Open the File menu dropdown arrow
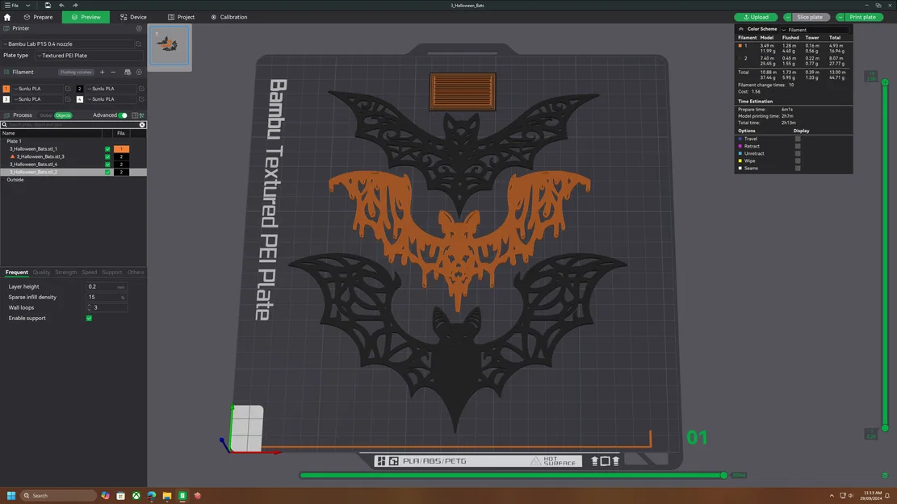Image resolution: width=897 pixels, height=504 pixels. (x=27, y=6)
